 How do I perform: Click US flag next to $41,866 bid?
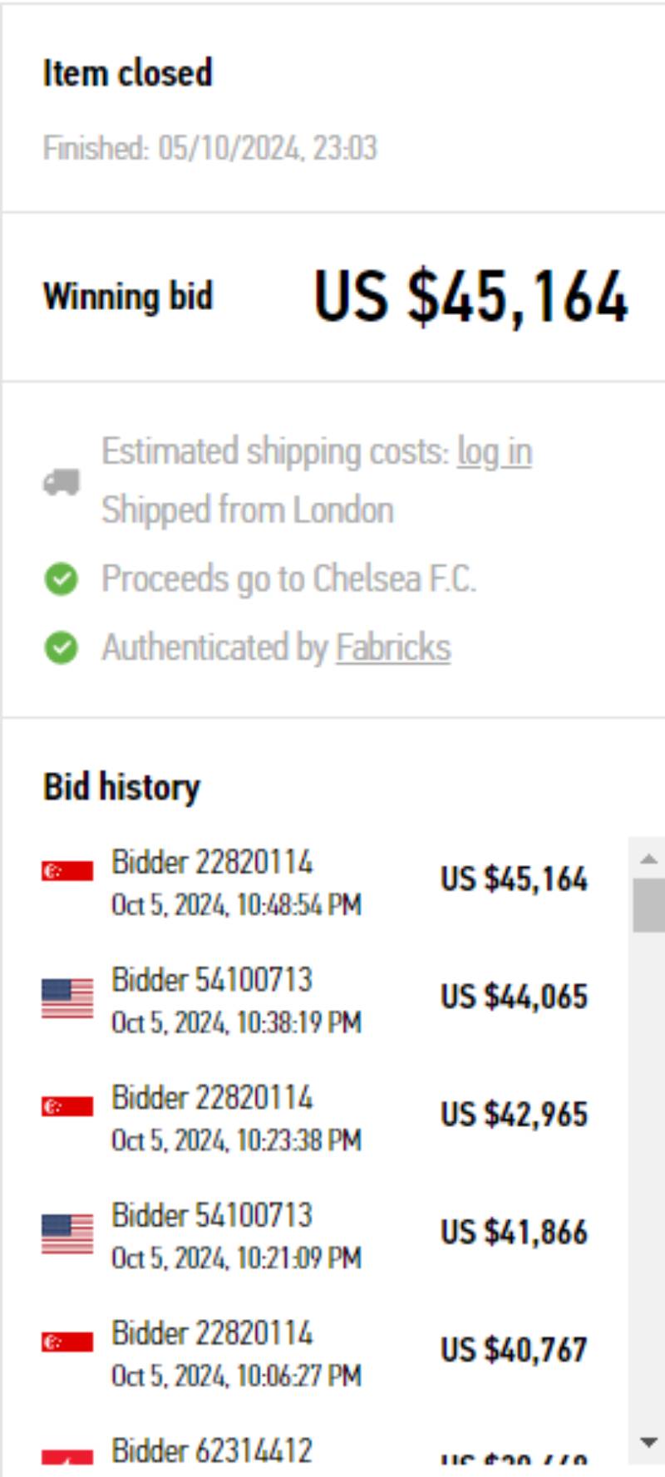[67, 1233]
